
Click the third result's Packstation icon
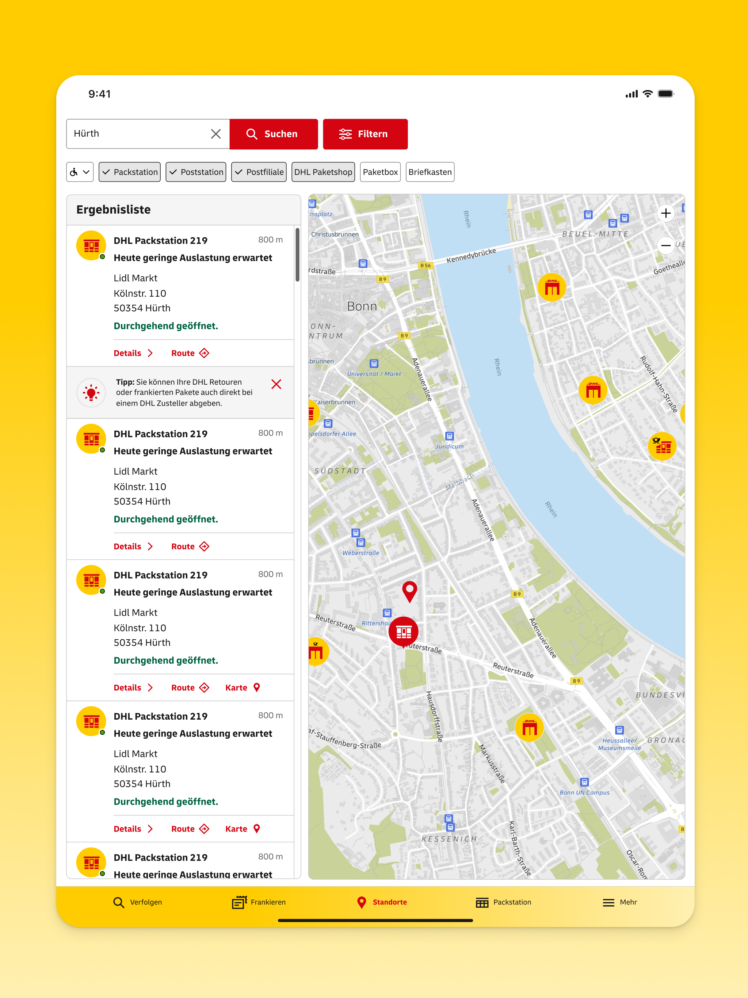(91, 580)
